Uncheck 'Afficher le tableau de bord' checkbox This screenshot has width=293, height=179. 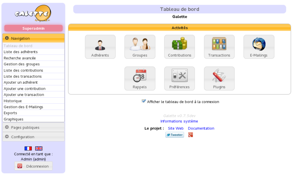point(144,101)
